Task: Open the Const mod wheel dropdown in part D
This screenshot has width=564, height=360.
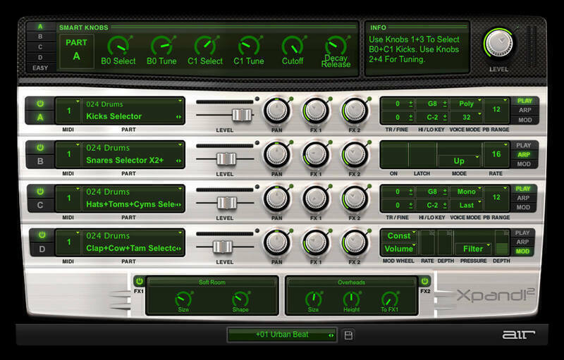Action: [398, 236]
